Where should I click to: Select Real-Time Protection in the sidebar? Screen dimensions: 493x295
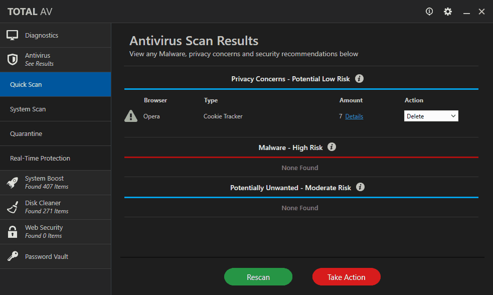point(55,158)
